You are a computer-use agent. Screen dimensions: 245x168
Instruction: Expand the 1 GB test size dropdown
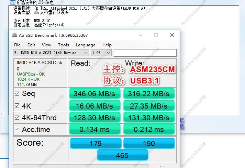coord(101,53)
